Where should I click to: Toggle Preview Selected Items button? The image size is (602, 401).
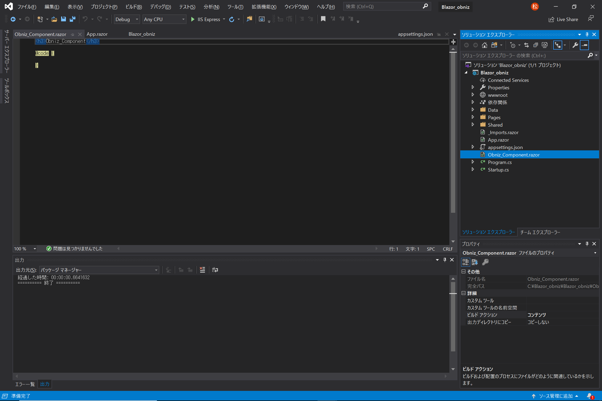pyautogui.click(x=584, y=45)
